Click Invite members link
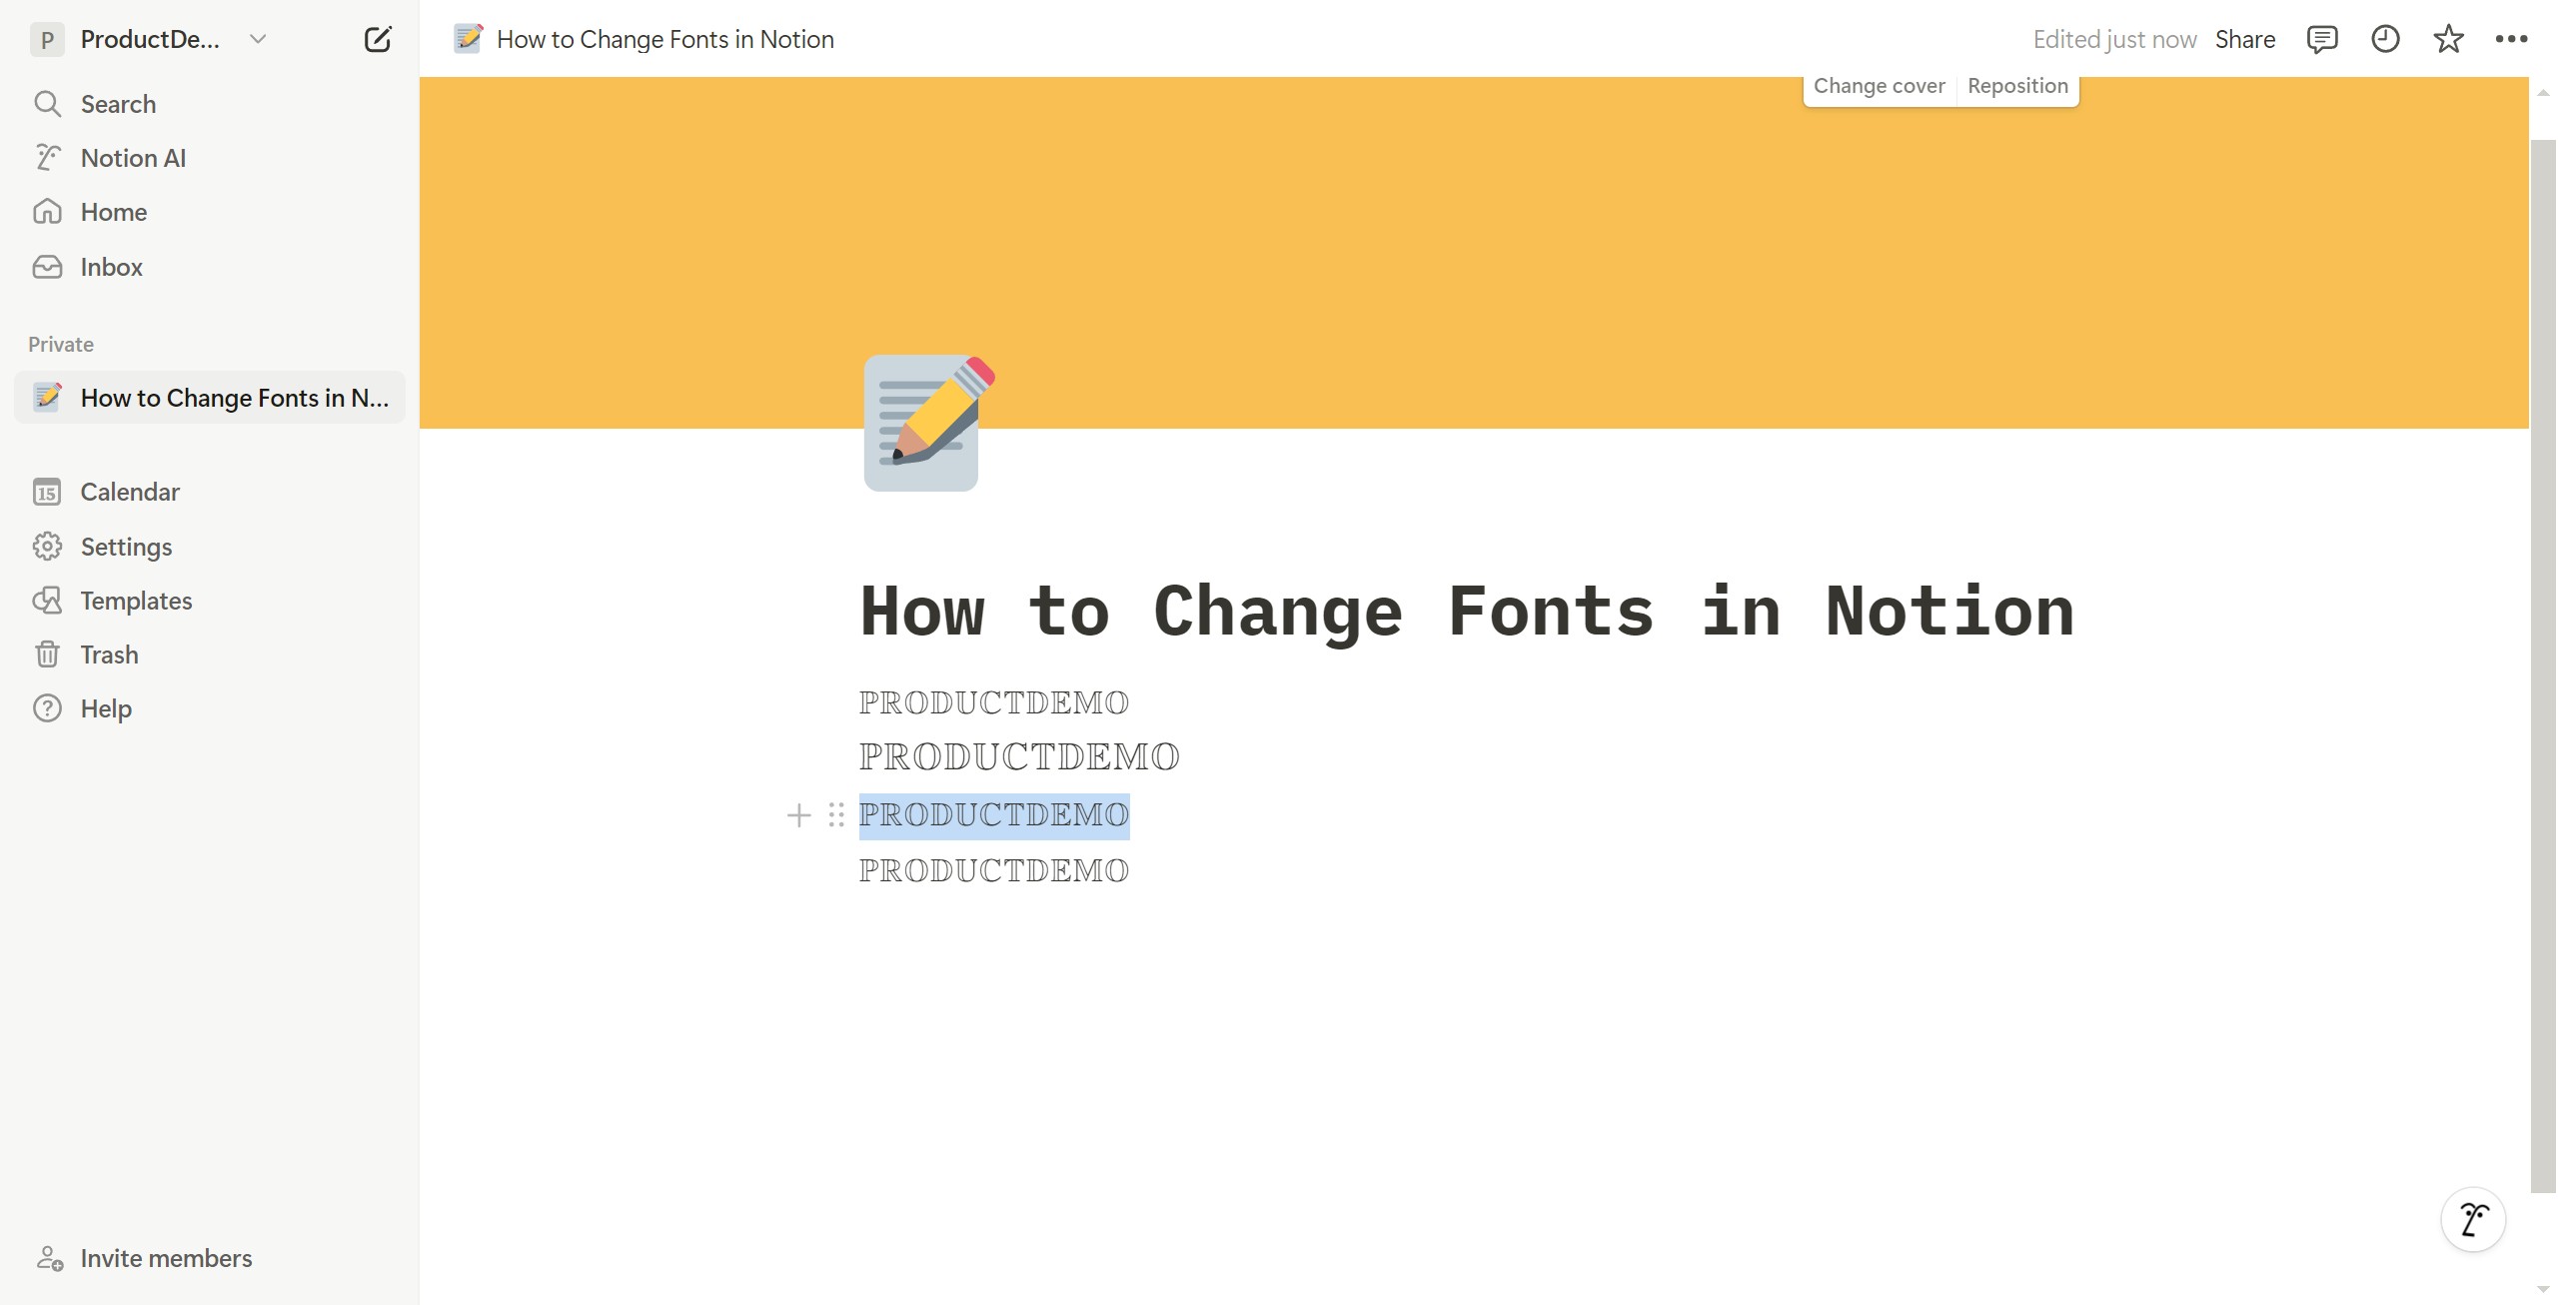Screen dimensions: 2559x1305 pos(166,1258)
